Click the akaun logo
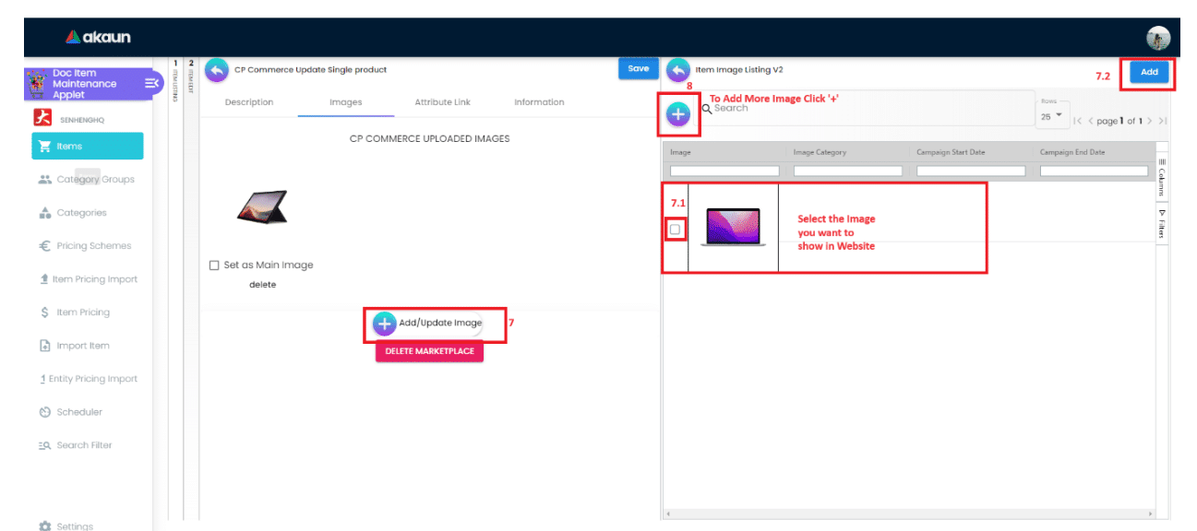Image resolution: width=1197 pixels, height=531 pixels. [x=99, y=38]
